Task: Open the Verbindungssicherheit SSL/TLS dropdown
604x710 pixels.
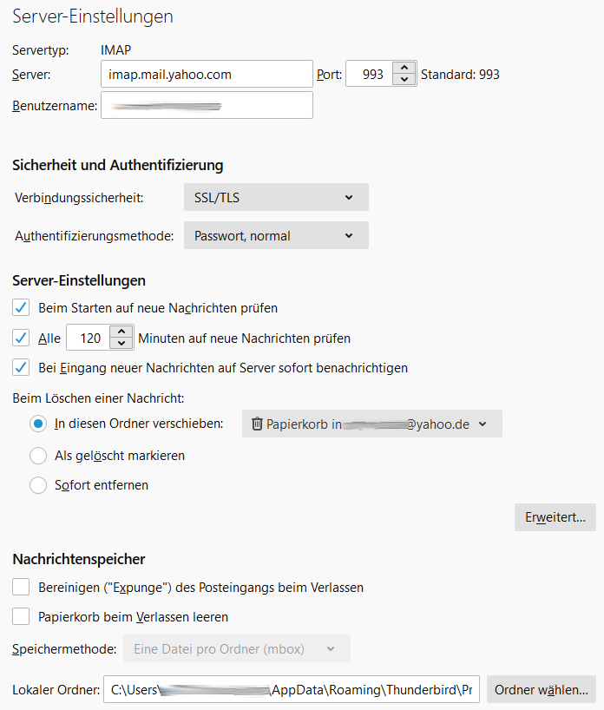Action: 276,197
